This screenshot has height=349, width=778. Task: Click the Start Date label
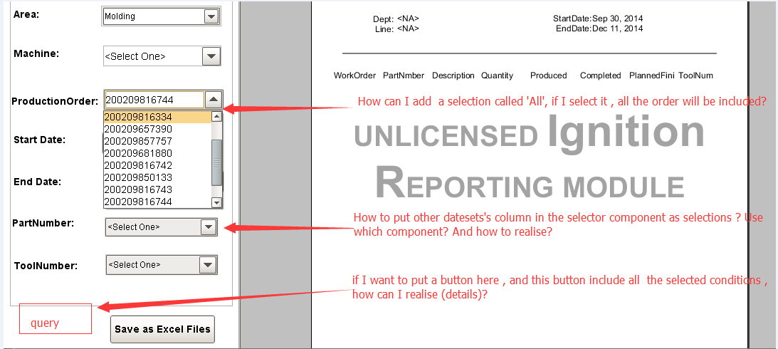click(40, 140)
